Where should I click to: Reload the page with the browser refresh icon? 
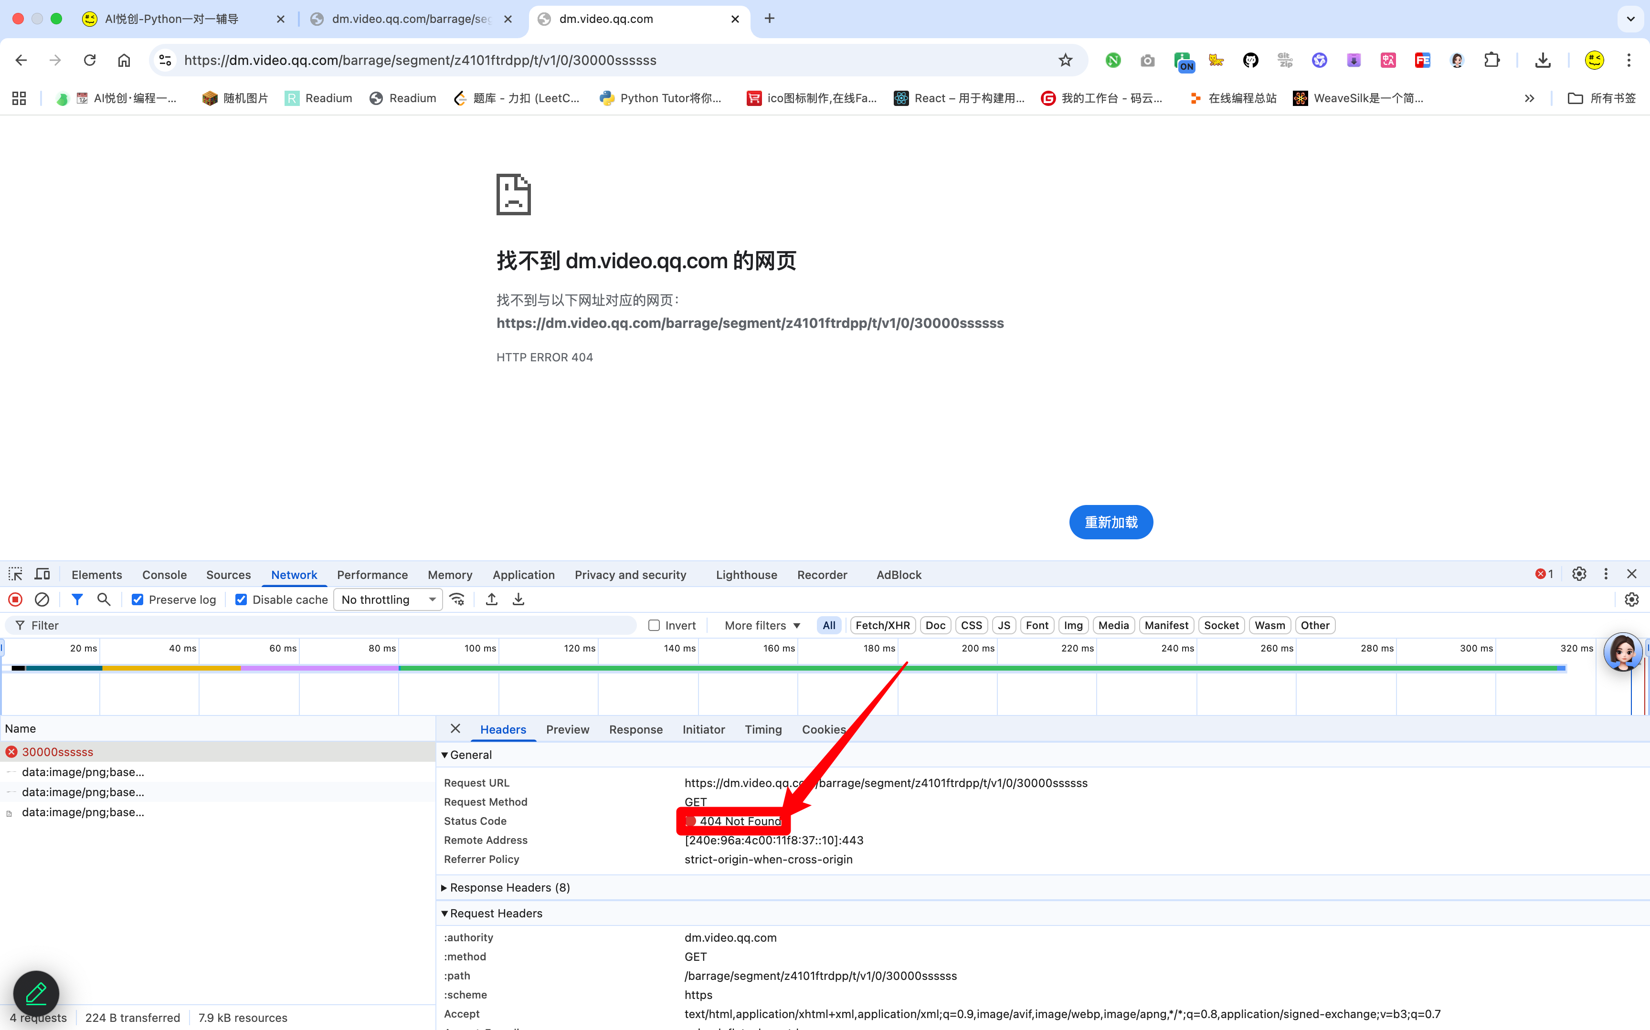(90, 60)
